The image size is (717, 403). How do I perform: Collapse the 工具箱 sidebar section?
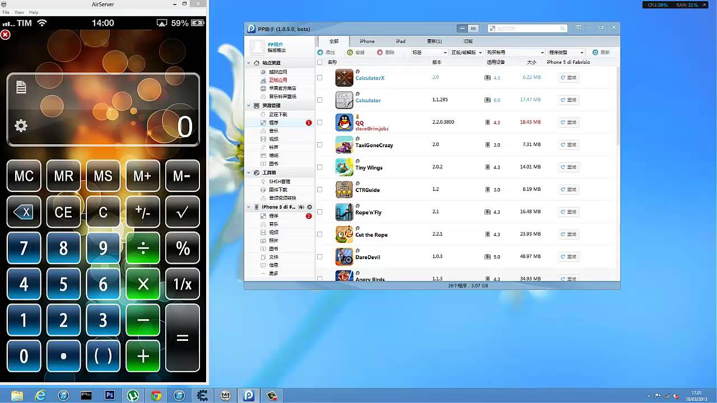(249, 173)
